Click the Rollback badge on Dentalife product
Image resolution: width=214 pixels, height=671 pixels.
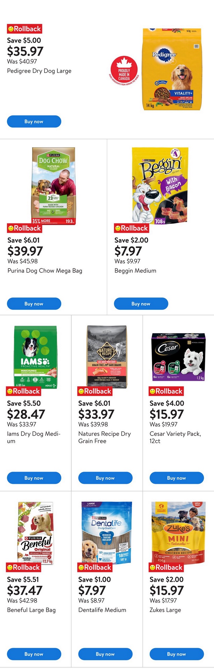click(95, 567)
